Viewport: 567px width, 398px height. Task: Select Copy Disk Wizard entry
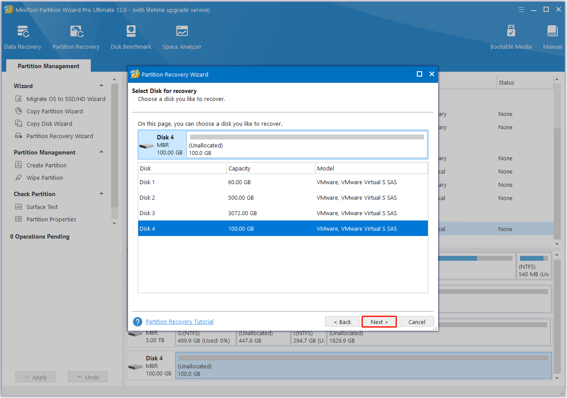point(49,124)
